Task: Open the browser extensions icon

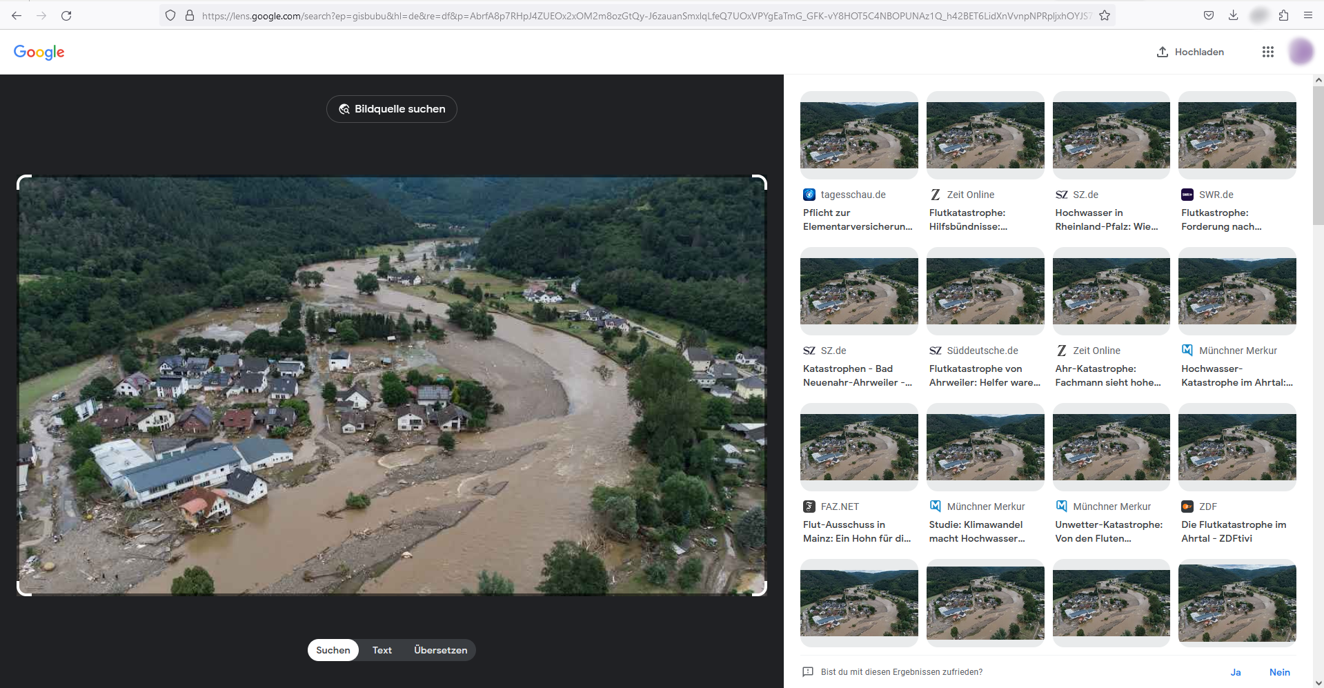Action: click(x=1283, y=15)
